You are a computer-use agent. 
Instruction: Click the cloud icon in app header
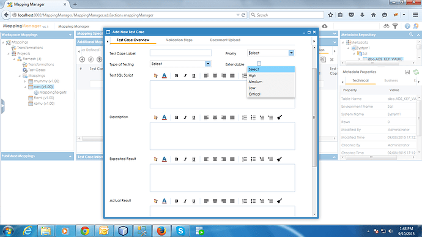[x=325, y=26]
